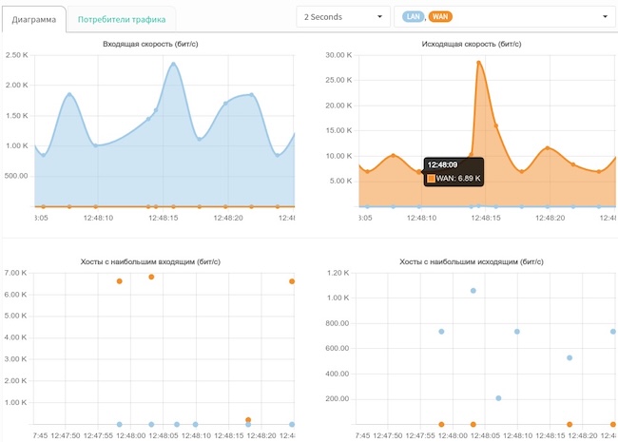Click the 1.20 K axis label
618x442 pixels.
pyautogui.click(x=338, y=273)
